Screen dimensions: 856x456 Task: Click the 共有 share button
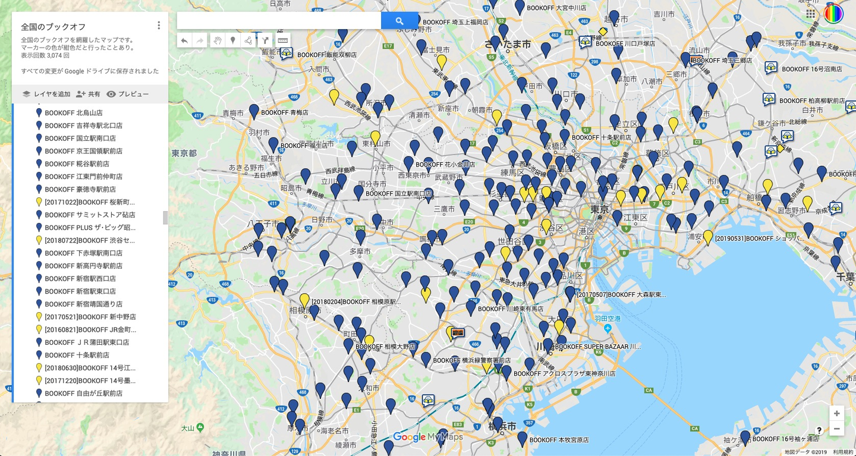click(88, 94)
